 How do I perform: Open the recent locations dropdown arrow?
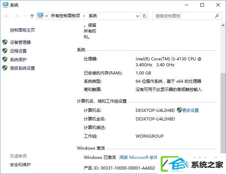[25, 16]
